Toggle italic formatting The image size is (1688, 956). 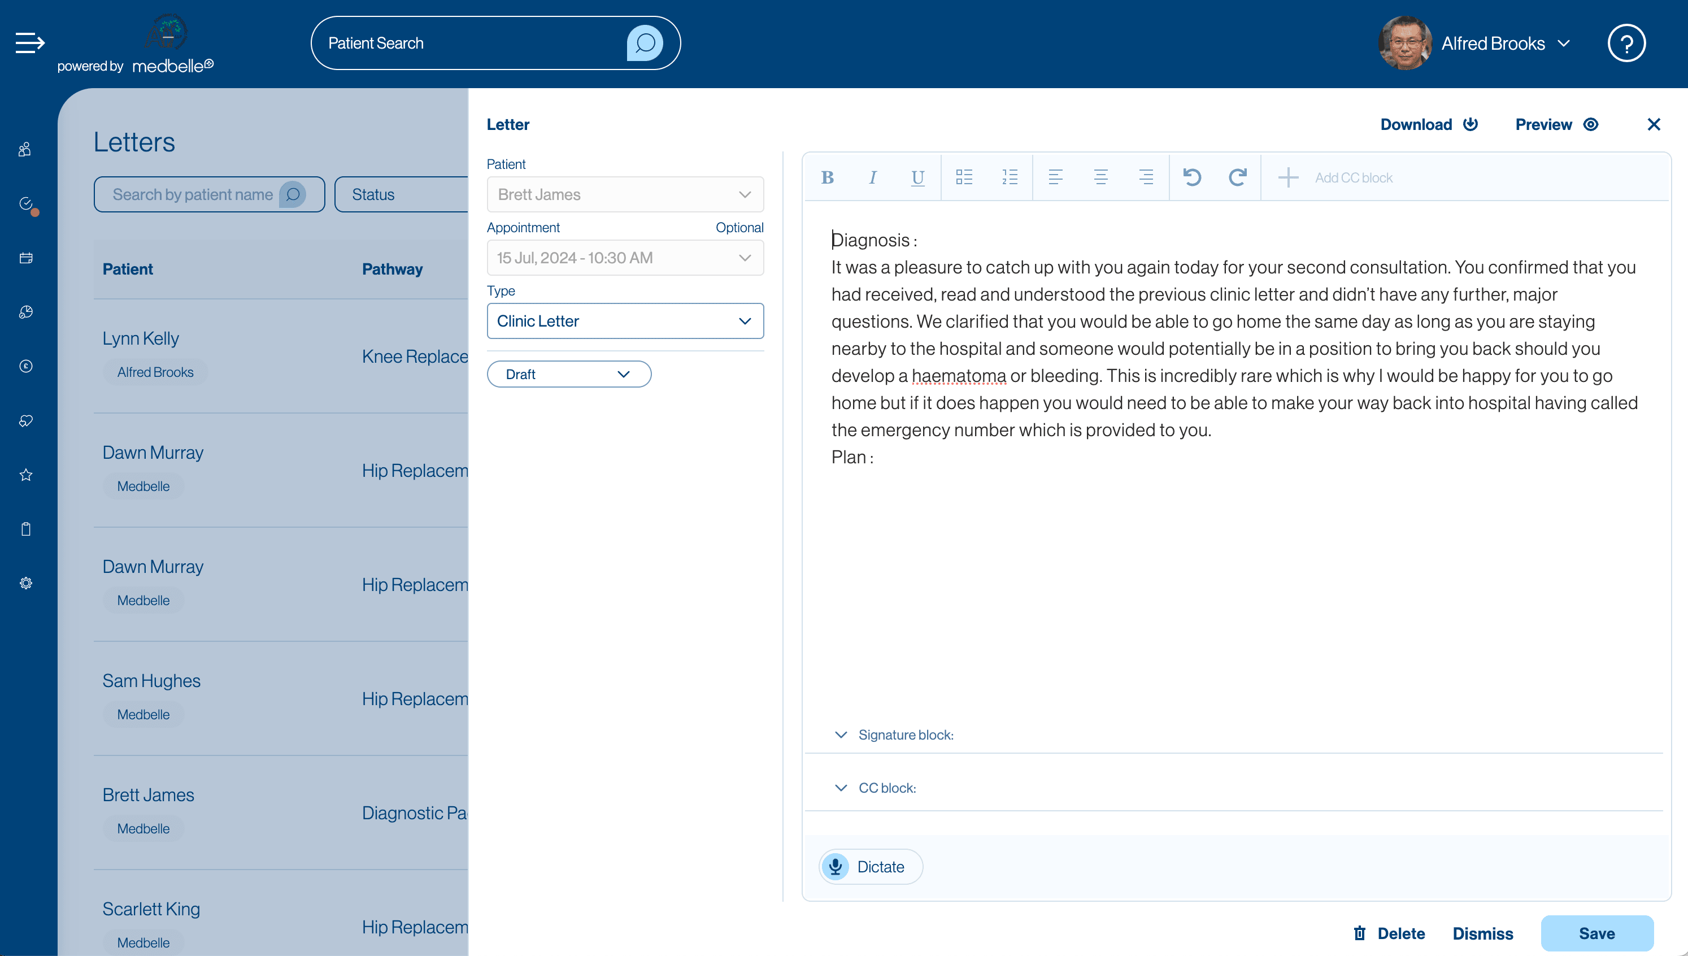tap(872, 177)
